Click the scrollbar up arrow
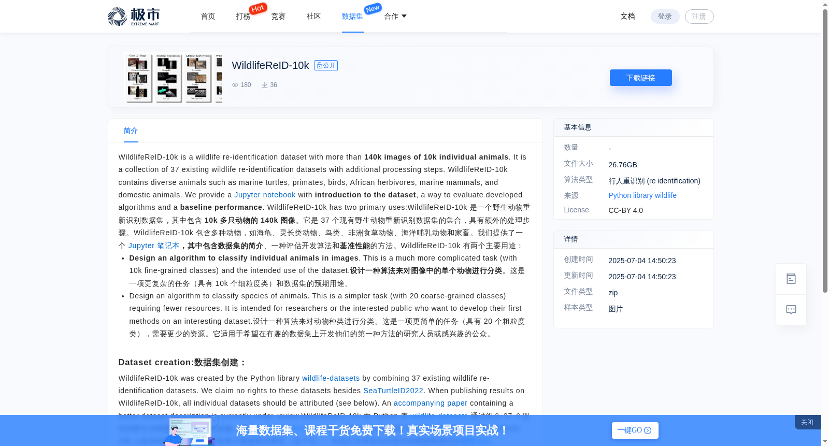829x446 pixels. (x=825, y=4)
